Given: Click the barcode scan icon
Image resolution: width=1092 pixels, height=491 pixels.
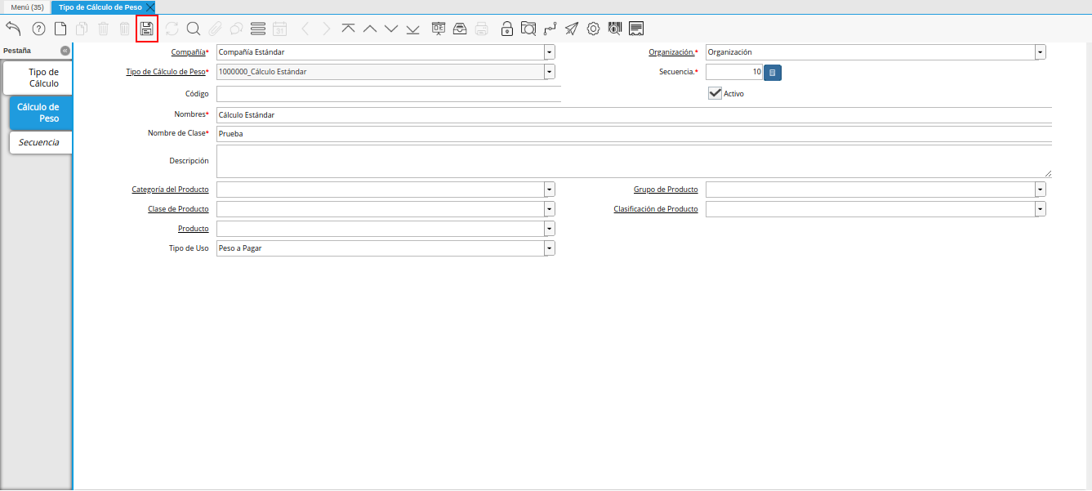Looking at the screenshot, I should pos(615,29).
